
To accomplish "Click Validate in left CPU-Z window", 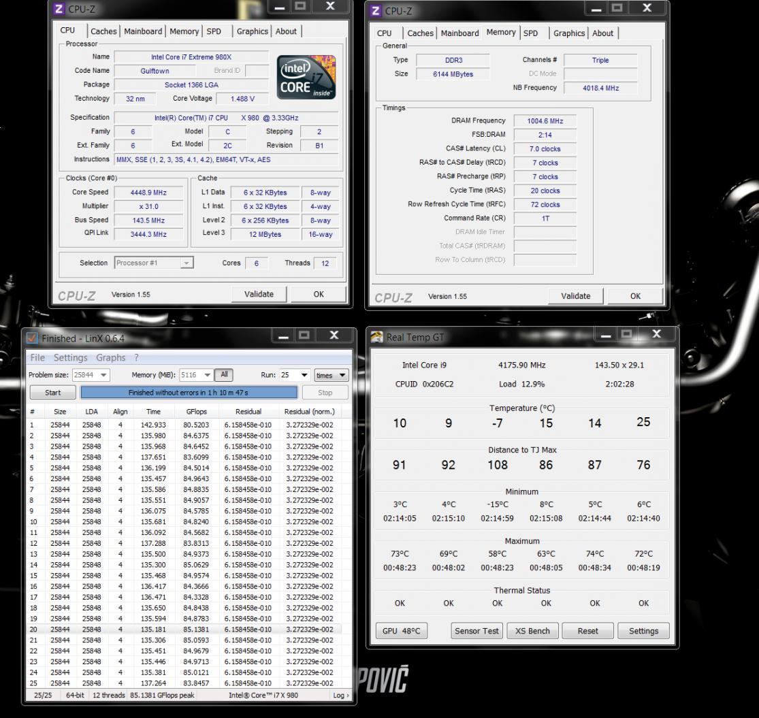I will pyautogui.click(x=259, y=294).
